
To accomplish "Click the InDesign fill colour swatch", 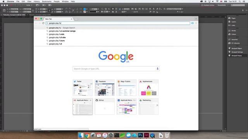I will coord(84,9).
